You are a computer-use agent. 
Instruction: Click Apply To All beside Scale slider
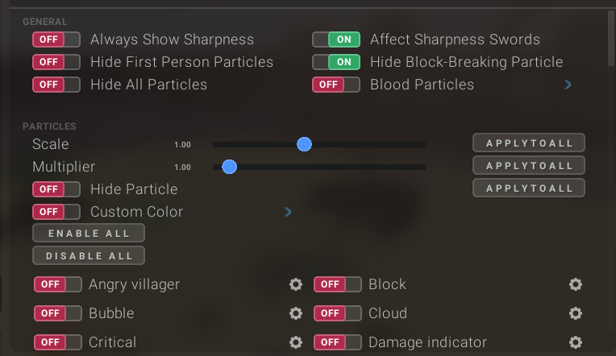click(528, 143)
